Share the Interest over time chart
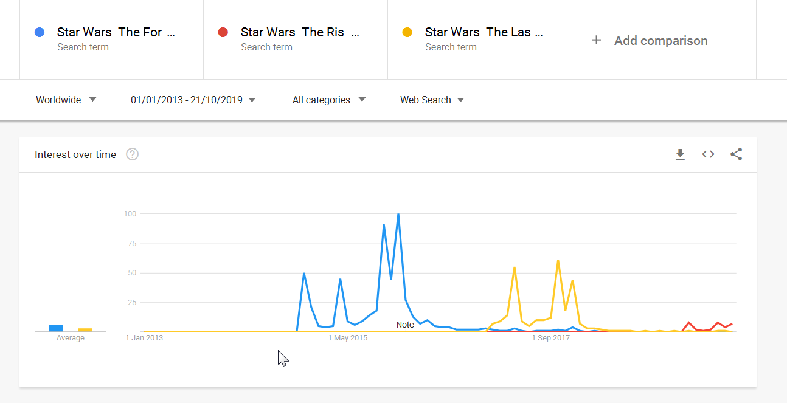Viewport: 787px width, 403px height. [736, 154]
